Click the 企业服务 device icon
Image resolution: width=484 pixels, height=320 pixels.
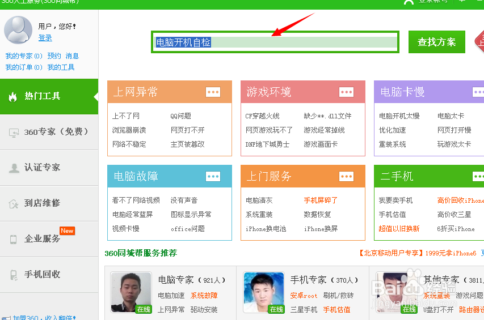pos(13,240)
